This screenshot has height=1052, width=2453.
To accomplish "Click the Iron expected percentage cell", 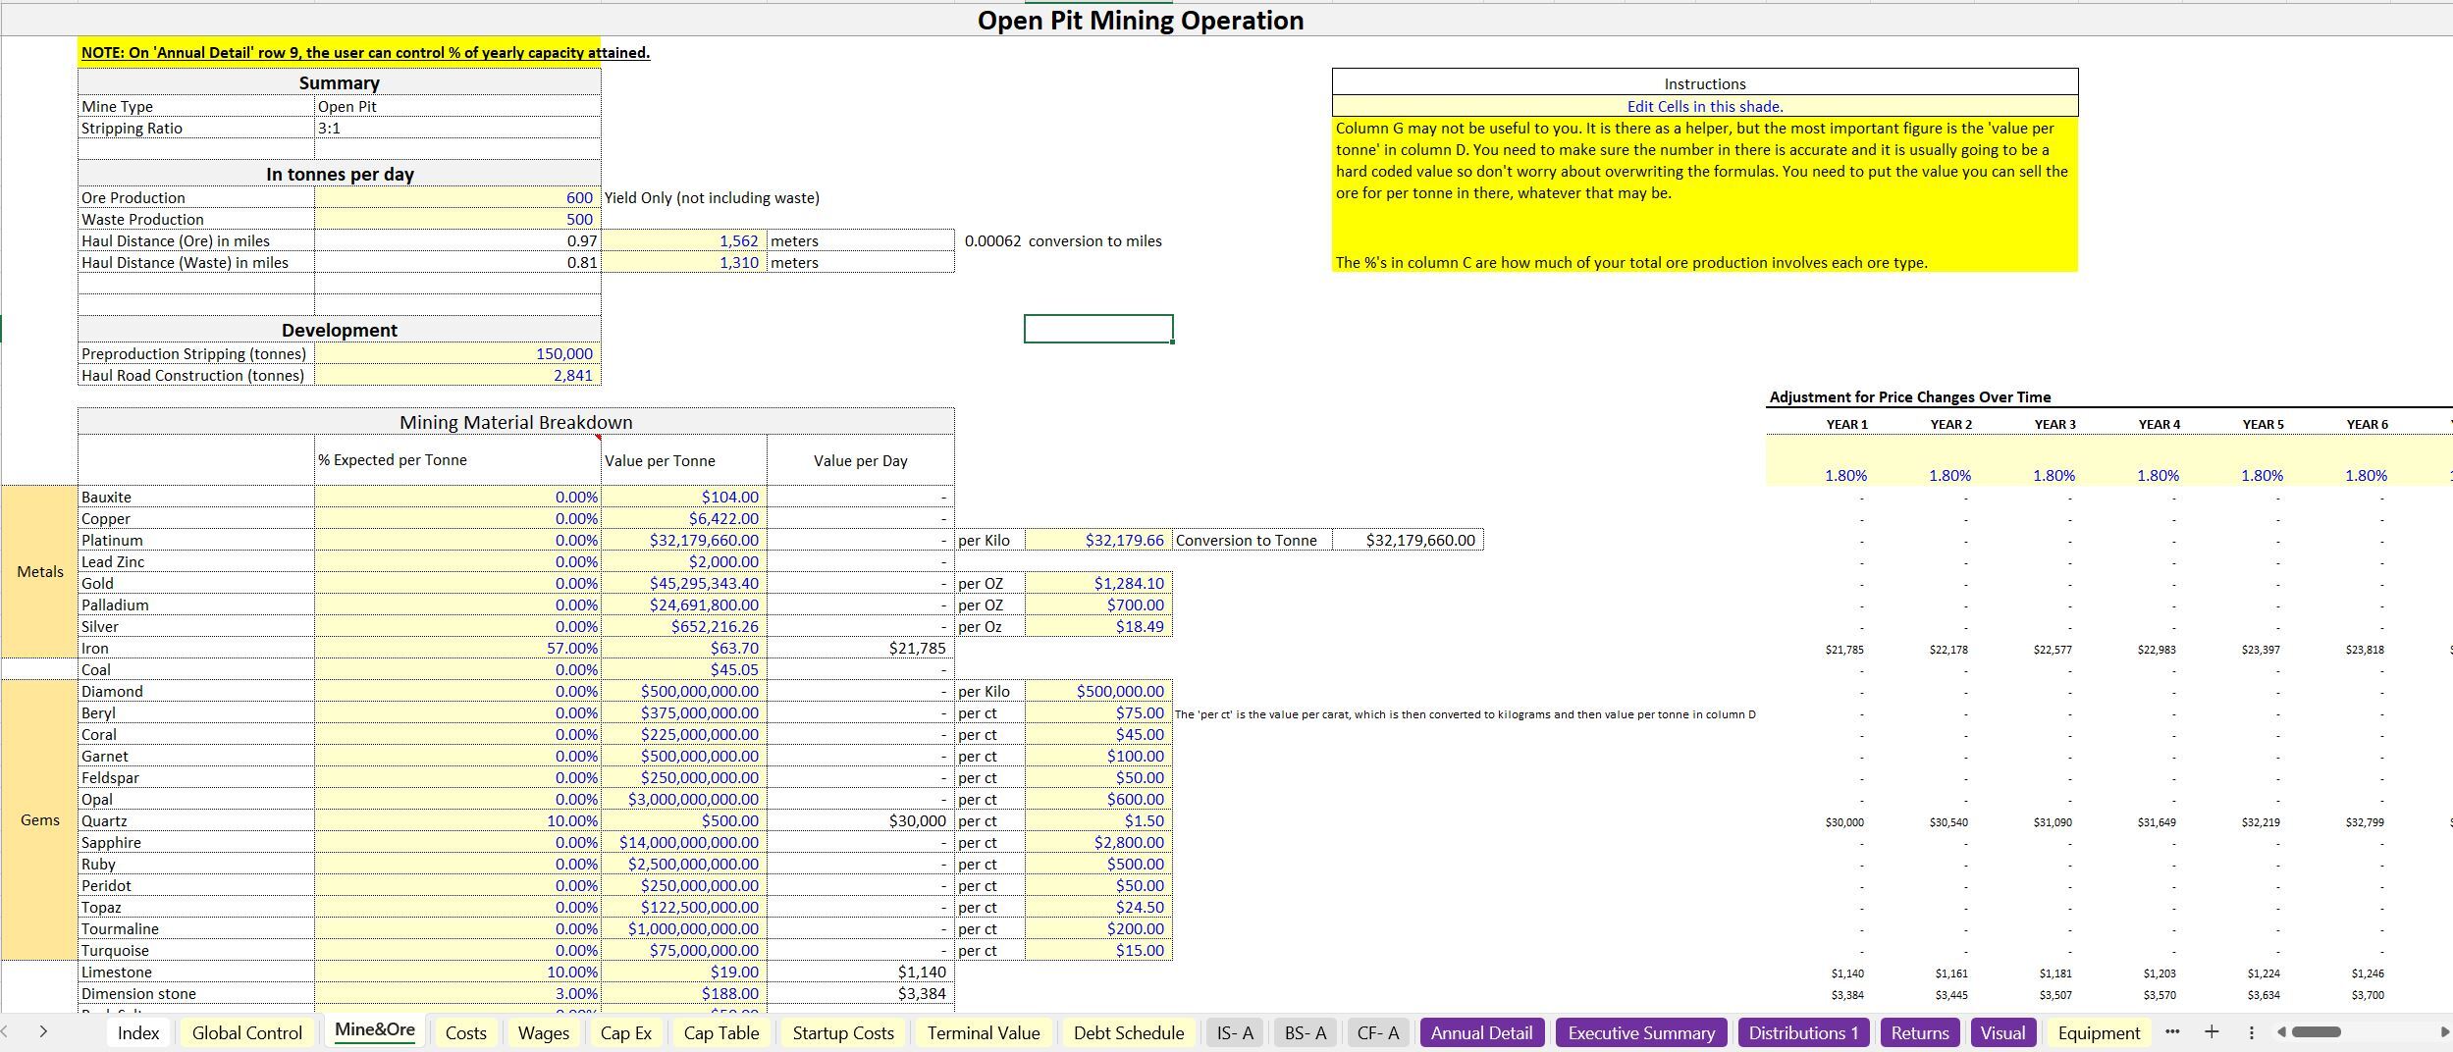I will tap(456, 648).
